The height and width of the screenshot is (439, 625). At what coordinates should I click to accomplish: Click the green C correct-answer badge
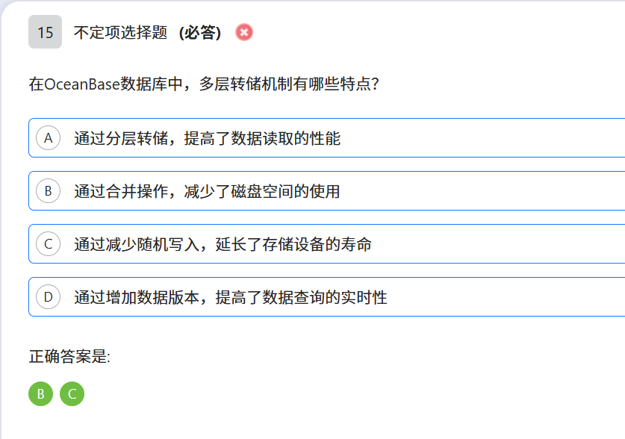(72, 394)
